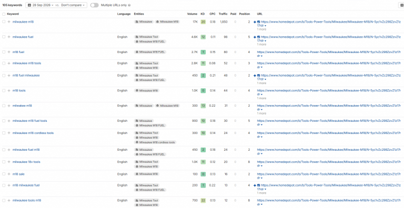Click the plus icon beside m18 fuel
Viewport: 404px width, 208px height.
point(9,52)
